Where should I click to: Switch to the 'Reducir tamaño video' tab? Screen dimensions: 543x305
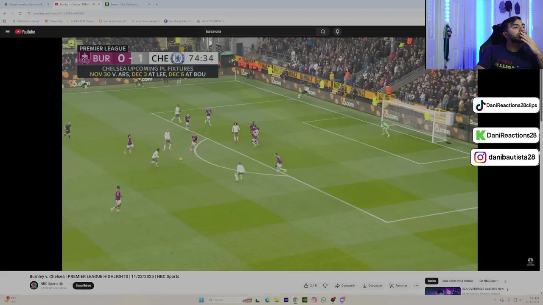click(26, 4)
